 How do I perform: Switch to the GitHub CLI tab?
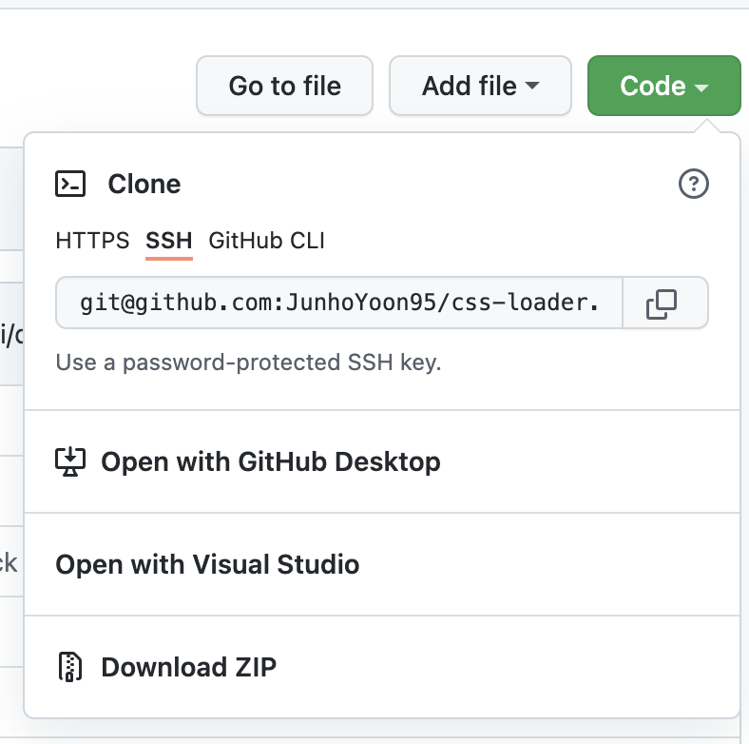[266, 241]
